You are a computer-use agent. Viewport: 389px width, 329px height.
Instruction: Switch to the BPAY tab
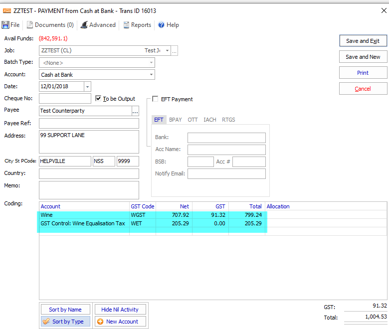tap(175, 120)
